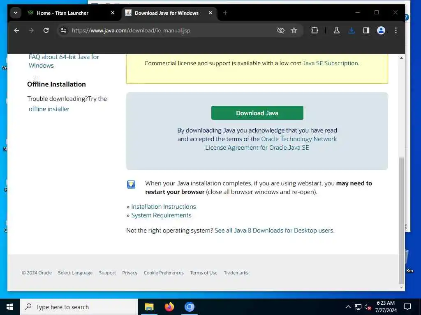
Task: Open the Java SE Subscription link
Action: click(330, 63)
